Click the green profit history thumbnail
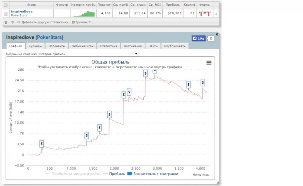Viewport: 303px width, 186px height. 84,14
